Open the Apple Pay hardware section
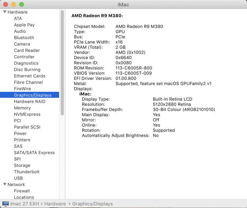 (24, 25)
